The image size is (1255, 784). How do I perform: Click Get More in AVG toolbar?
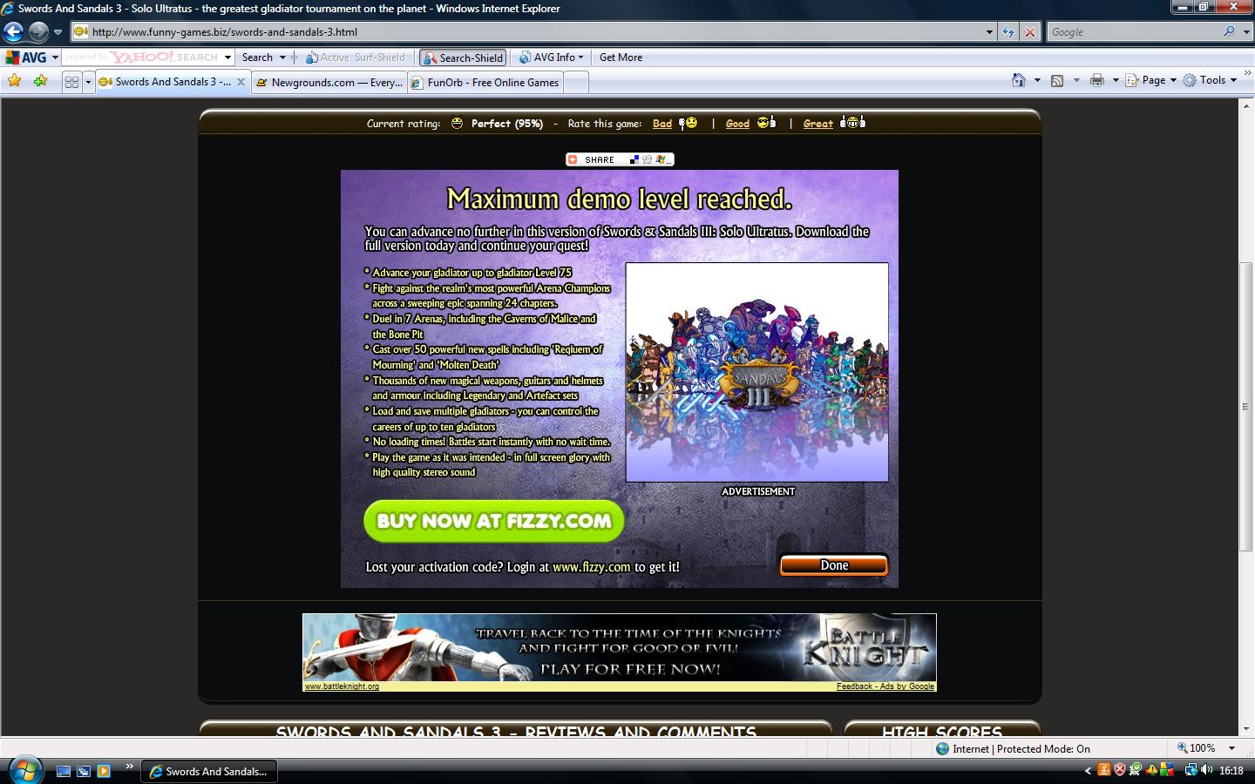[621, 57]
